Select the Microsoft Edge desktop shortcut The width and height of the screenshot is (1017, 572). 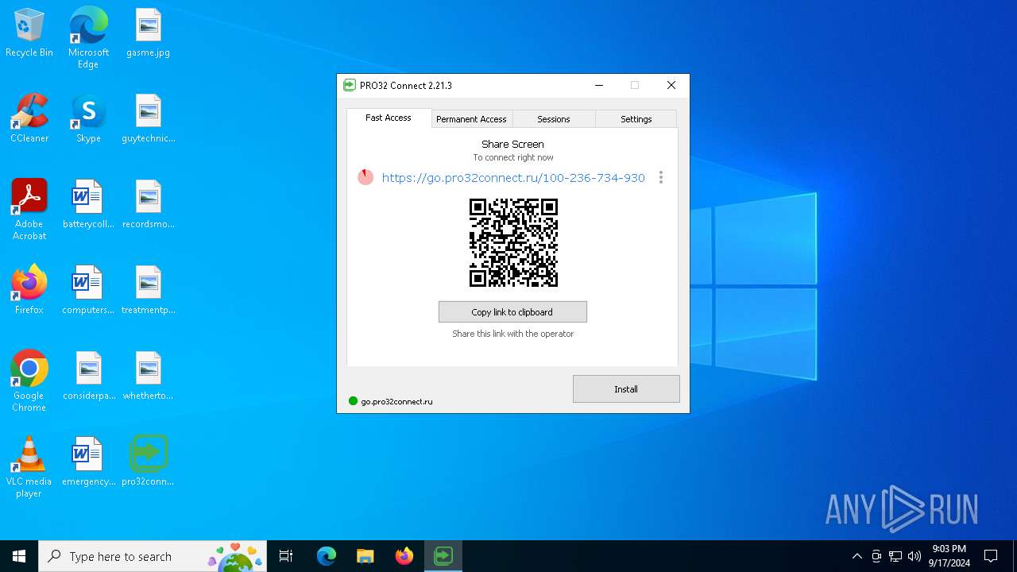[88, 37]
